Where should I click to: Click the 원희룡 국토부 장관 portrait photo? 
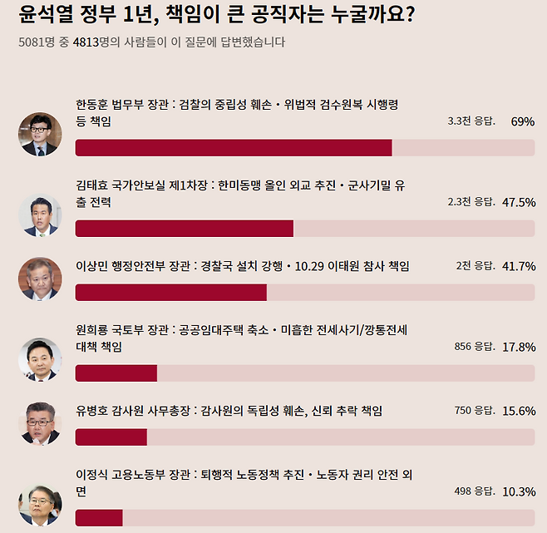40,359
